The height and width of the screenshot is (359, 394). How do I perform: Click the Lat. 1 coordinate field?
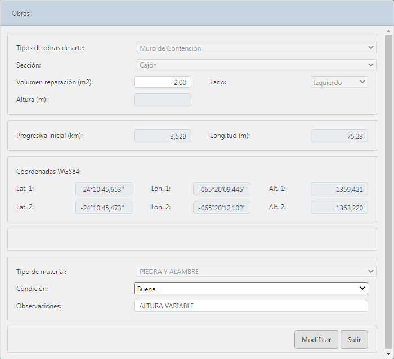[104, 189]
